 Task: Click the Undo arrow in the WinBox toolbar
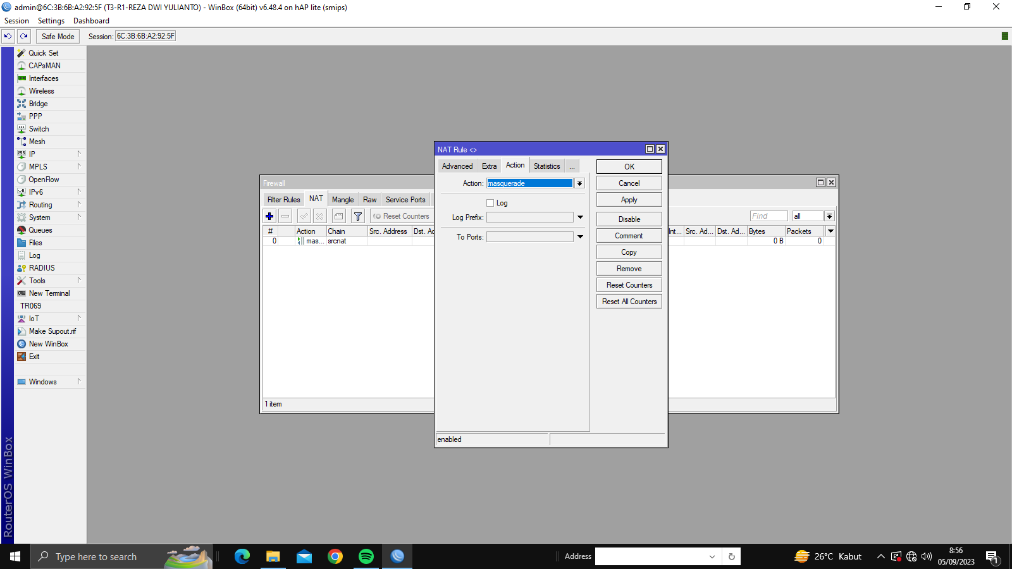click(x=8, y=37)
